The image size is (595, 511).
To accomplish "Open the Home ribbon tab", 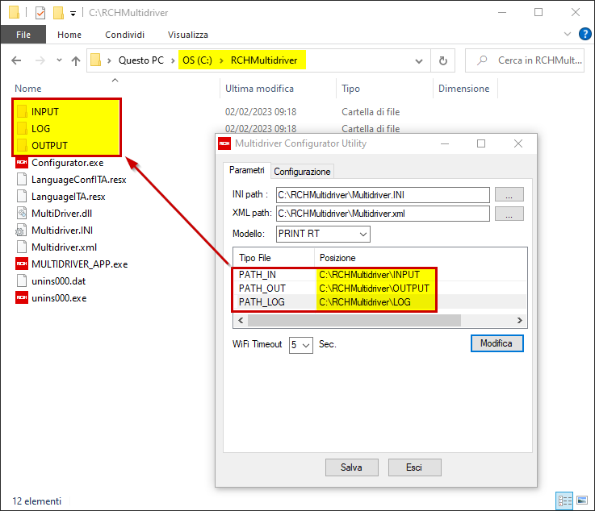I will [69, 35].
